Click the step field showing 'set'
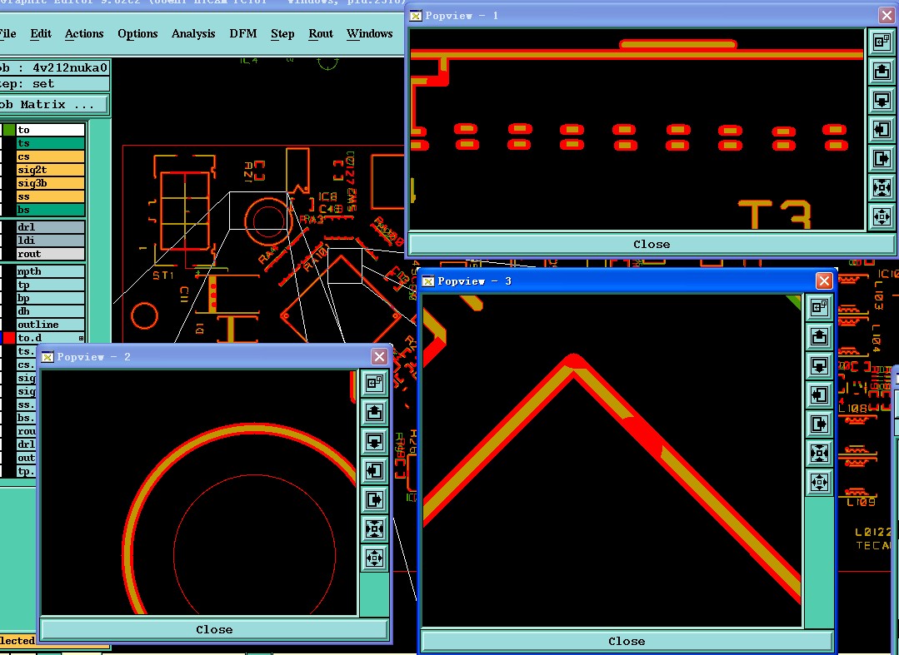 tap(54, 83)
